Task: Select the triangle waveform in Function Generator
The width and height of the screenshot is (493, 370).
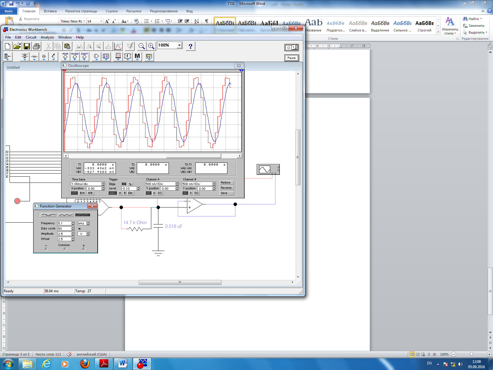Action: (x=66, y=215)
